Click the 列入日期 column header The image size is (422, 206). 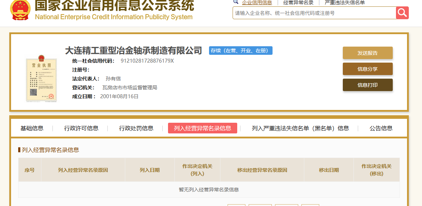(149, 170)
